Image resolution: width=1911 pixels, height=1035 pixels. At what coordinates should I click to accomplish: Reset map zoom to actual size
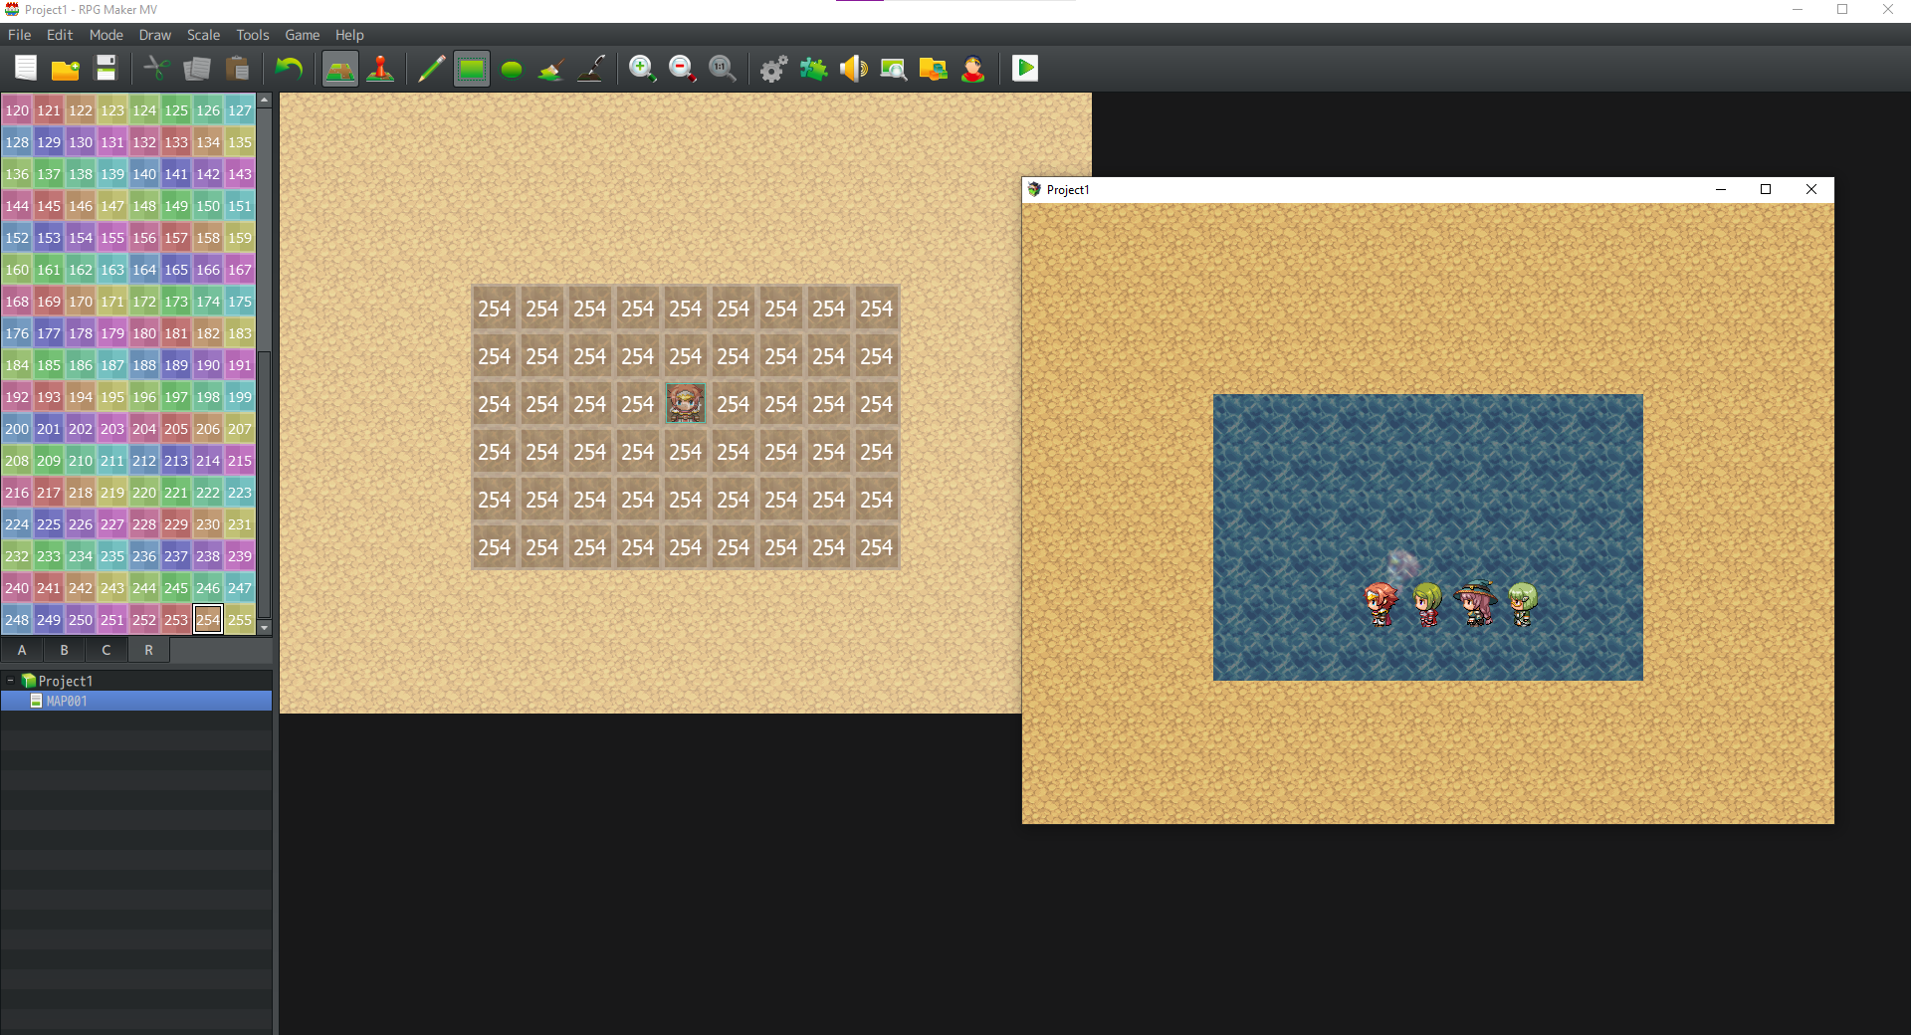point(723,69)
